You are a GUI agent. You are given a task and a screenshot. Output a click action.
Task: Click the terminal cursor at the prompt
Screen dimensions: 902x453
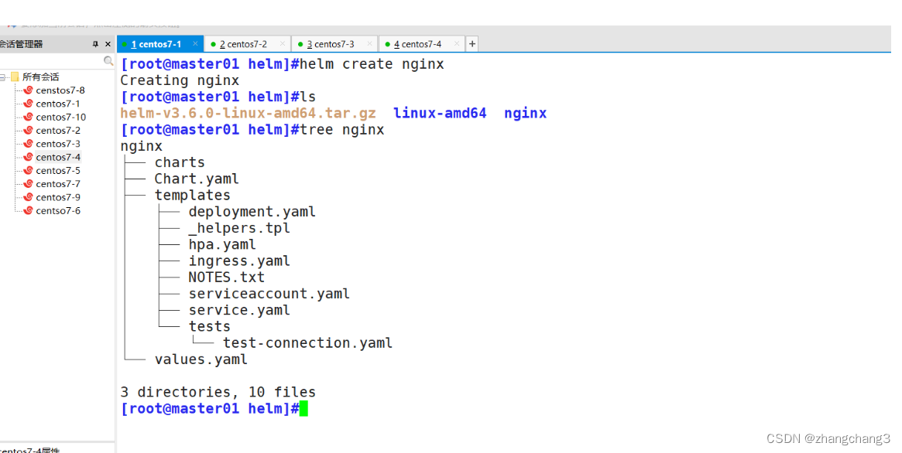coord(304,409)
